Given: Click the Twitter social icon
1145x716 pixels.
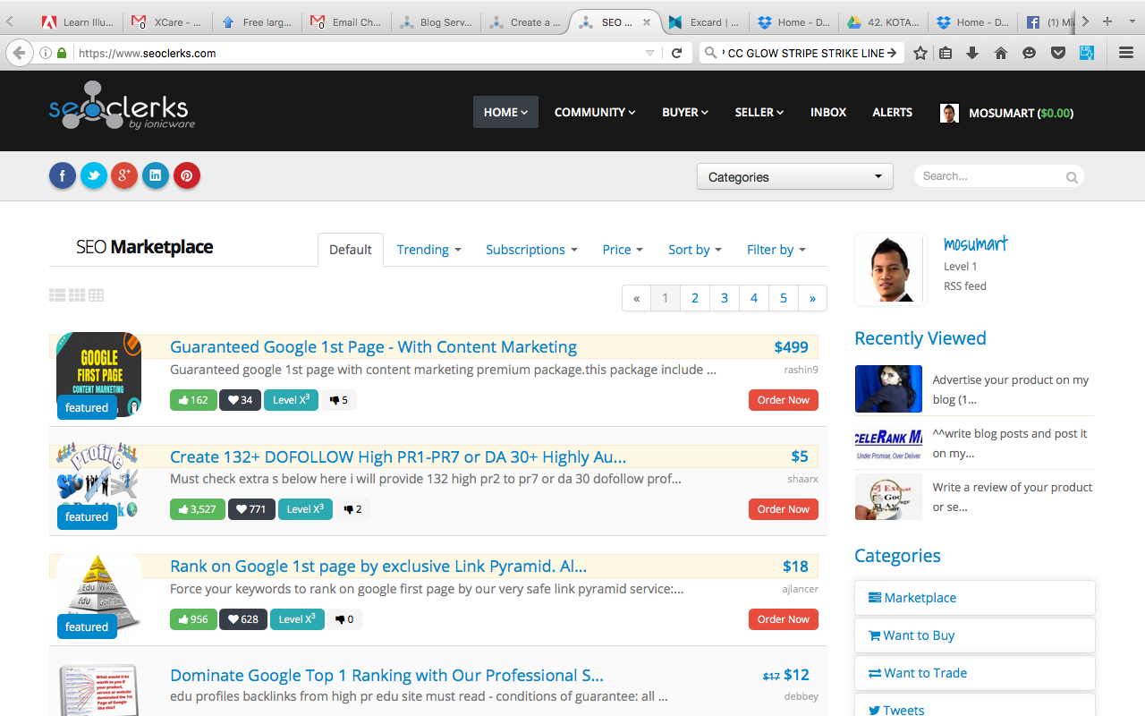Looking at the screenshot, I should tap(93, 176).
